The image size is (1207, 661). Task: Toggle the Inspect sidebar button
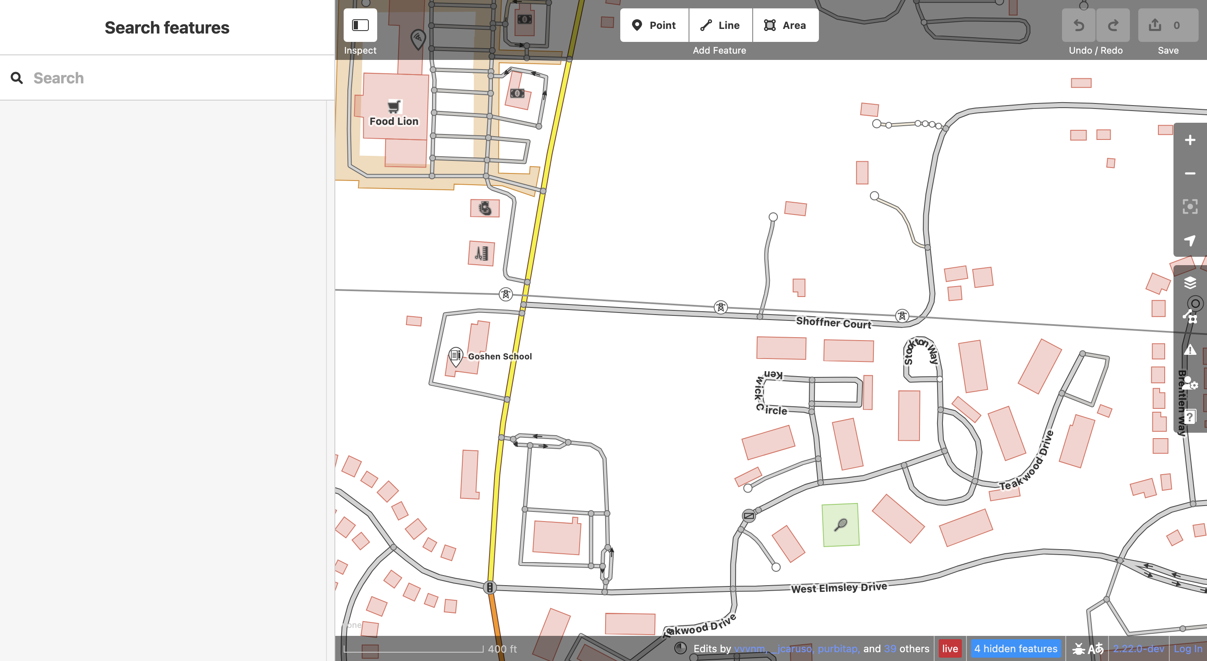pos(360,25)
